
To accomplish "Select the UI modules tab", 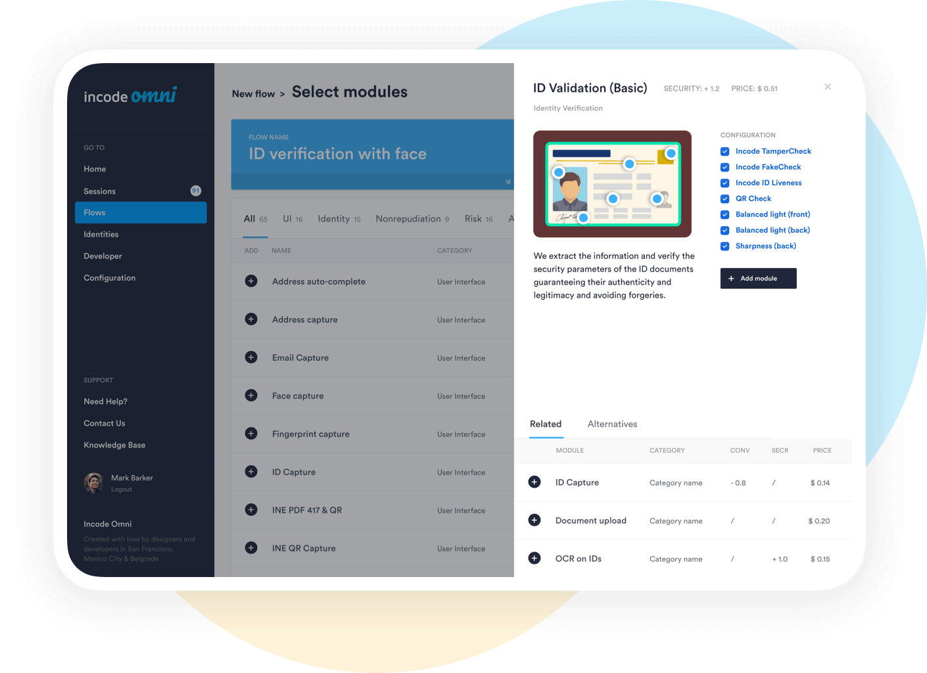I will click(x=293, y=219).
